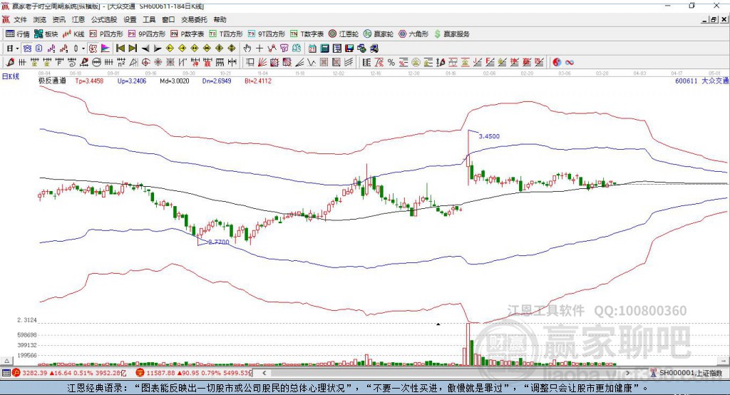The width and height of the screenshot is (730, 395).
Task: Open the T四方形 time square
Action: 226,34
